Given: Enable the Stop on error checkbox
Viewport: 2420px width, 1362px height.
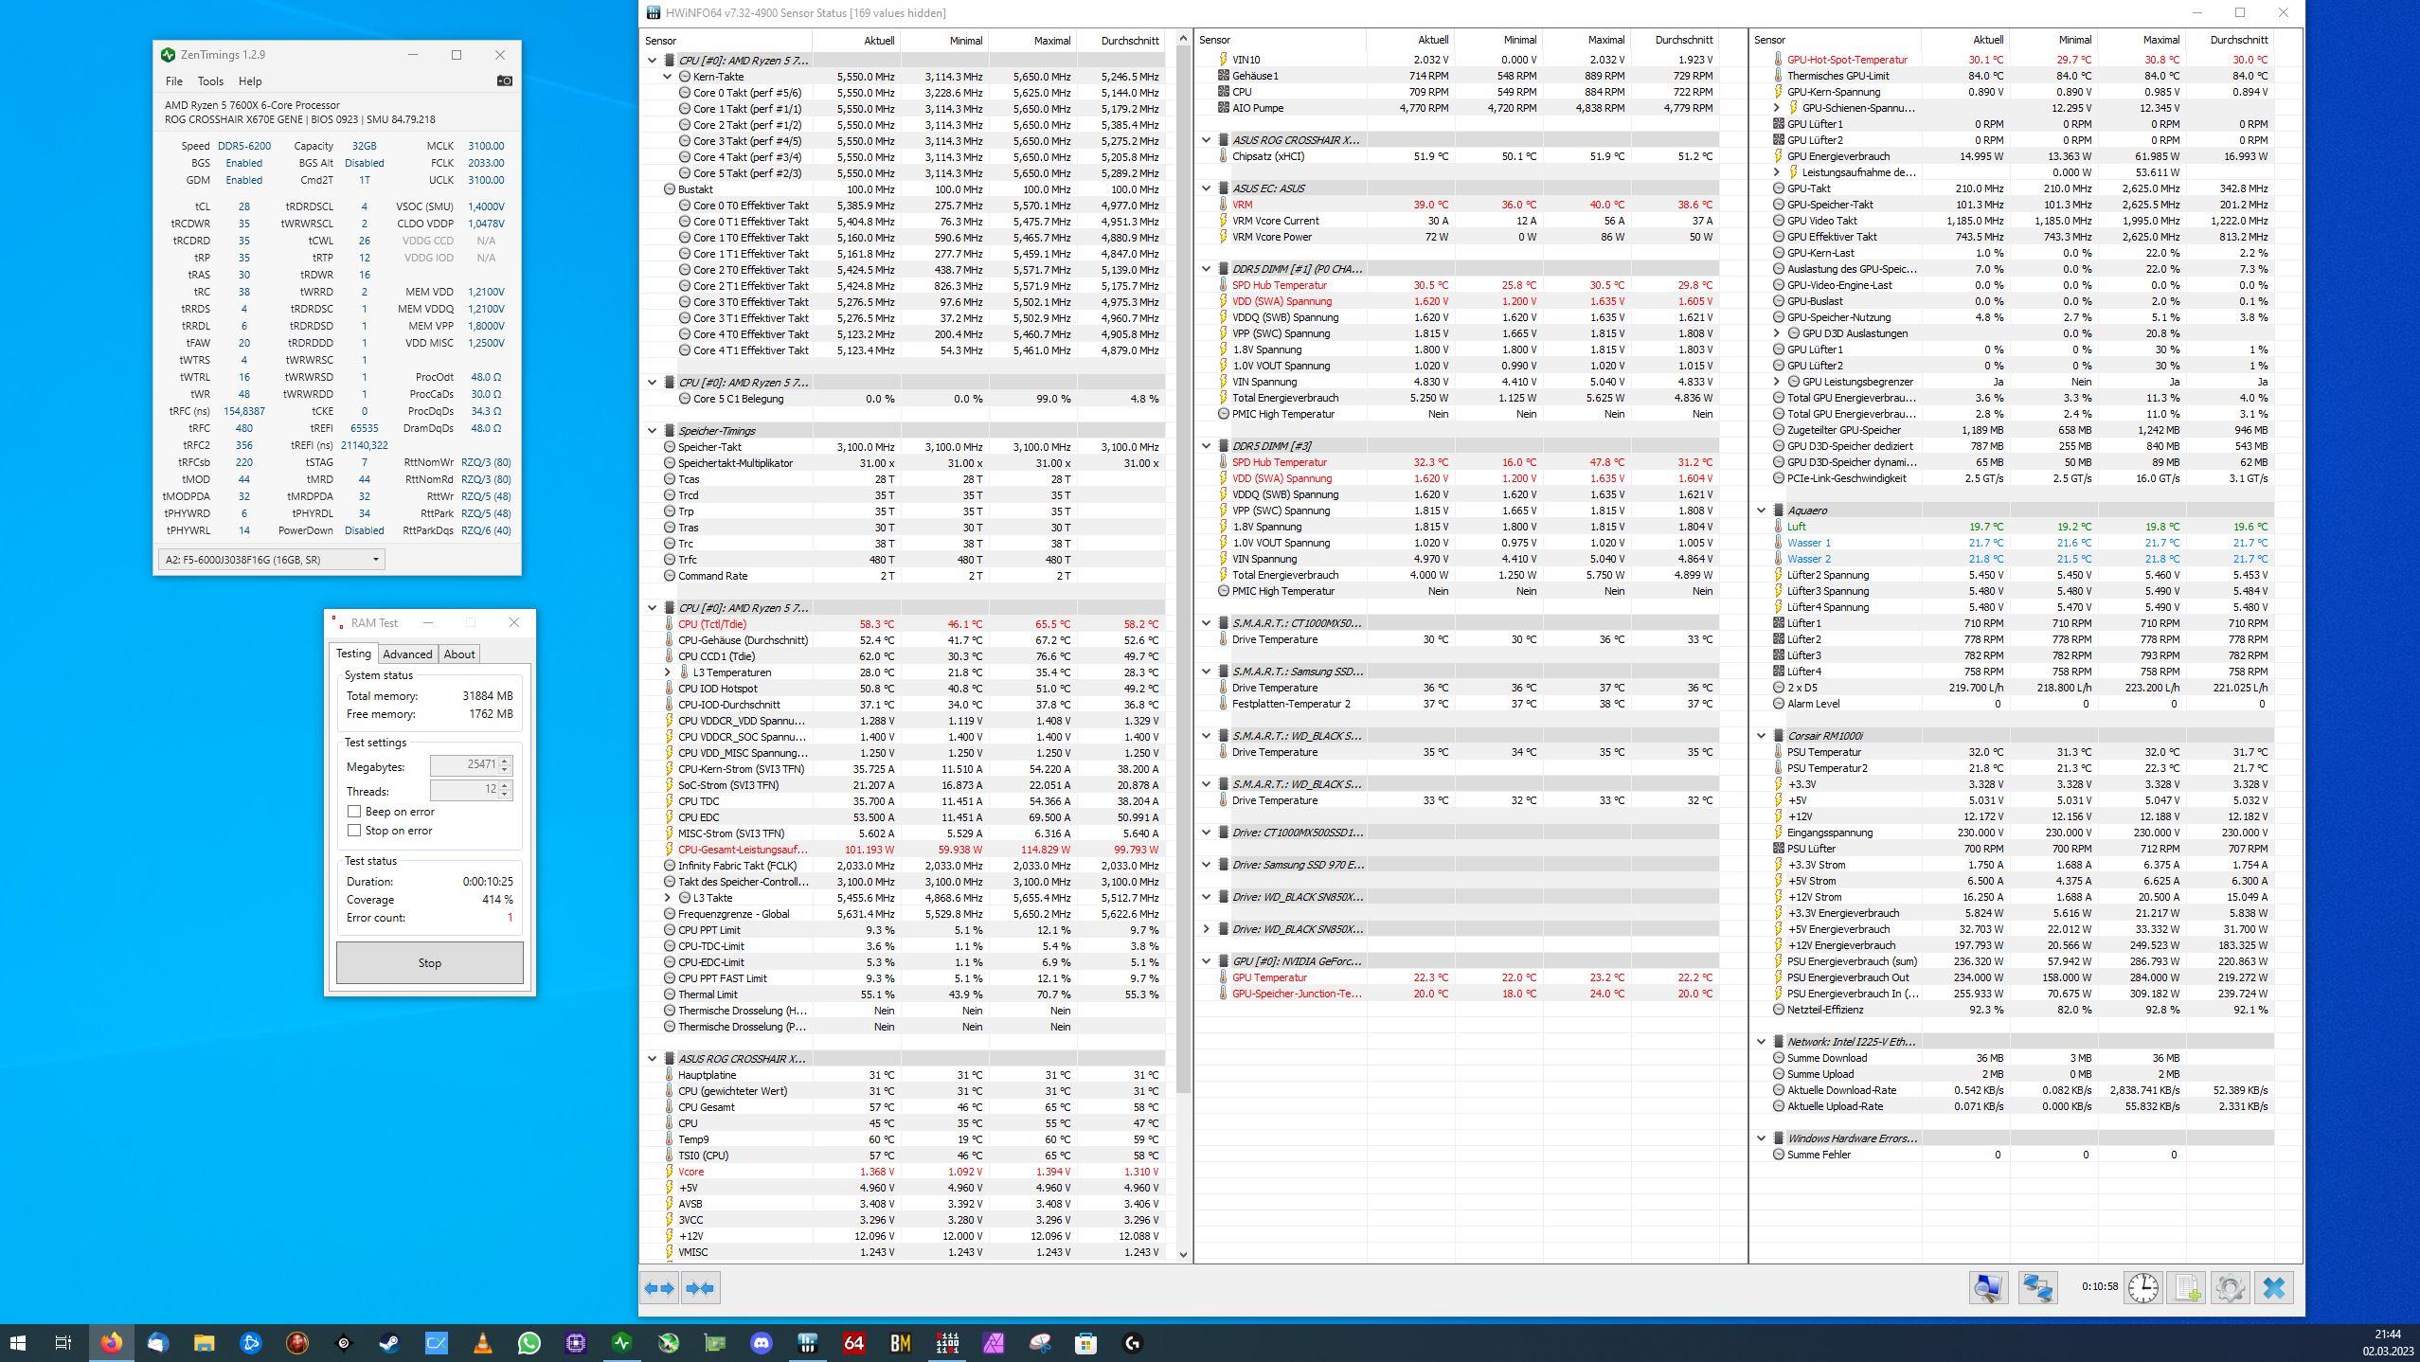Looking at the screenshot, I should [354, 831].
